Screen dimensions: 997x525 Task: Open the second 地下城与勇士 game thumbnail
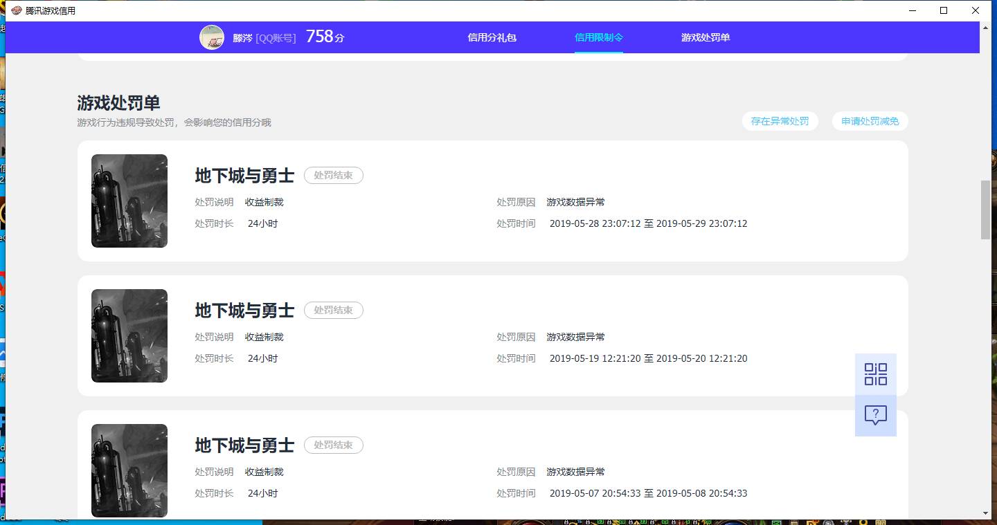(129, 335)
